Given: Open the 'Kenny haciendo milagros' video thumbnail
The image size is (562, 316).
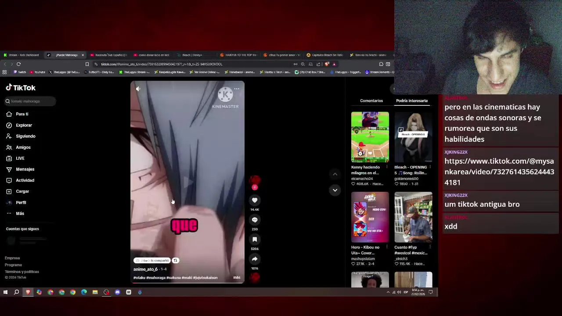Looking at the screenshot, I should (370, 137).
